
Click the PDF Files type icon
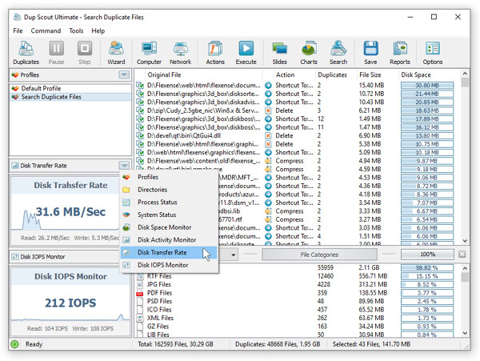coord(140,293)
